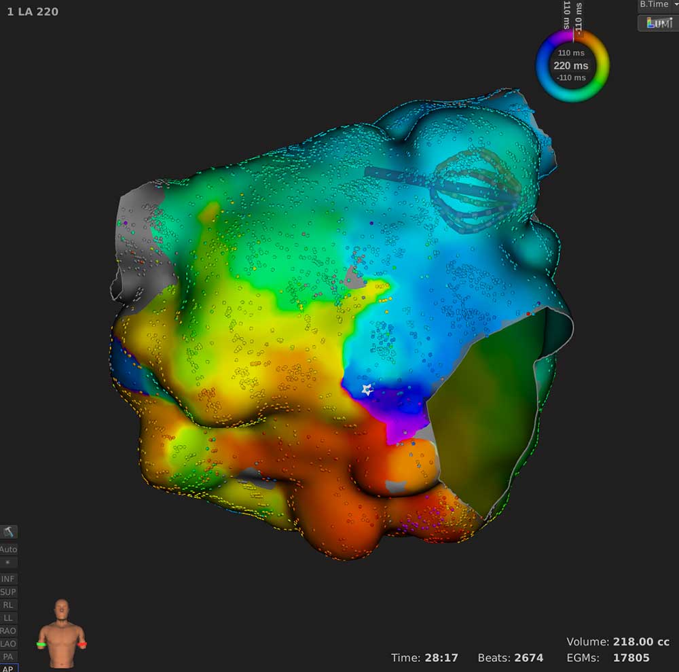Click the B.Time label
This screenshot has height=672, width=679.
pos(654,4)
